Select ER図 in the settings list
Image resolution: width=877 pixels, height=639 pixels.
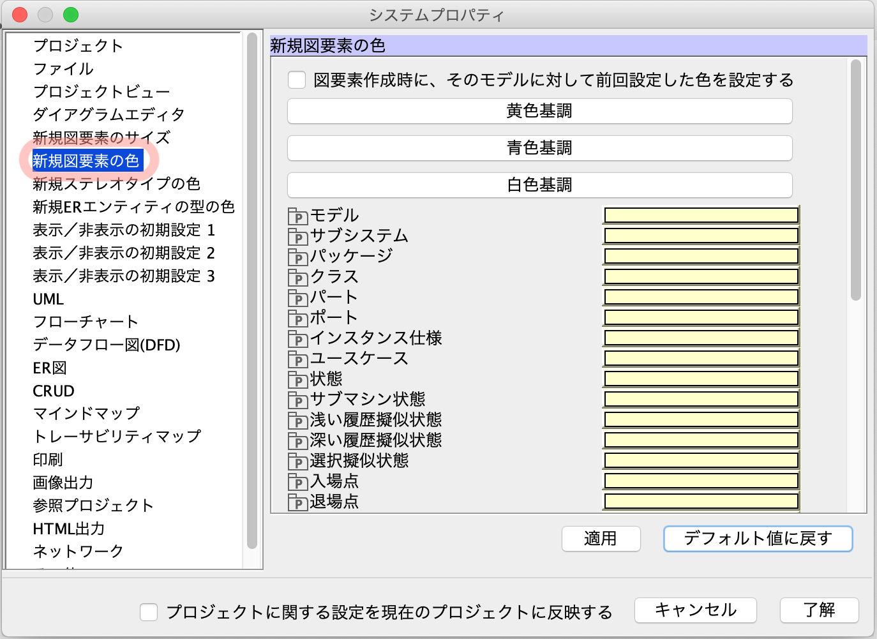50,368
